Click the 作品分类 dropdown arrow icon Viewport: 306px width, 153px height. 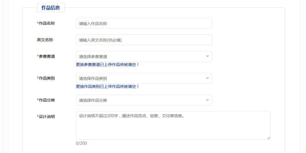tap(208, 100)
